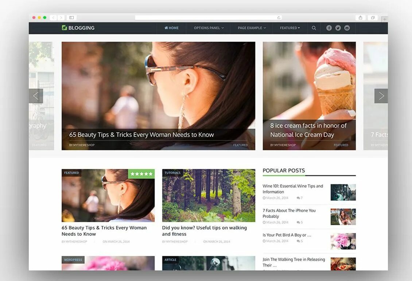Click the ARTICLE category label
Image resolution: width=412 pixels, height=281 pixels.
(x=170, y=260)
